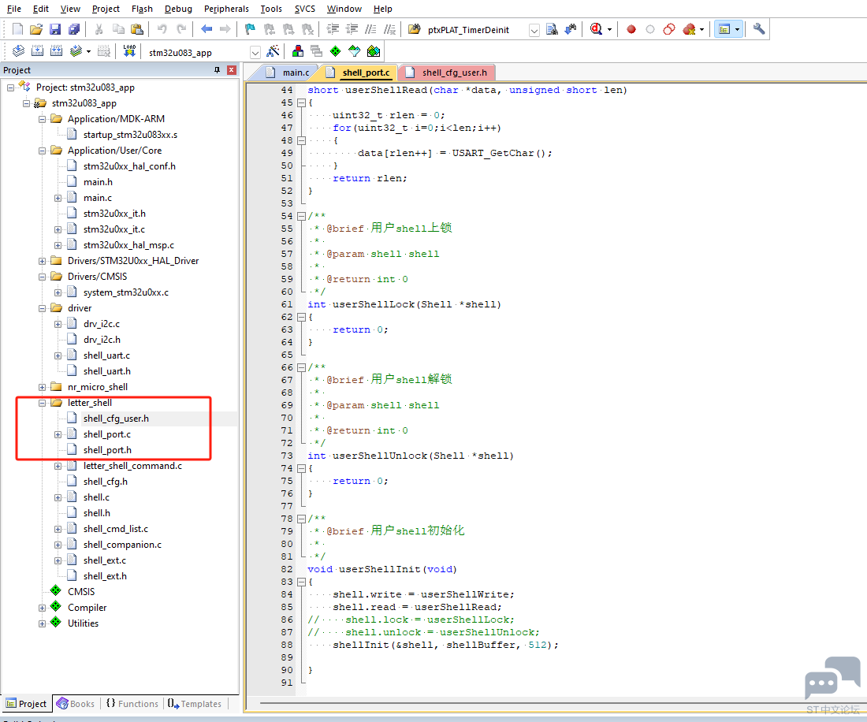The width and height of the screenshot is (867, 722).
Task: Expand the nr_micro_shell group
Action: [x=42, y=387]
